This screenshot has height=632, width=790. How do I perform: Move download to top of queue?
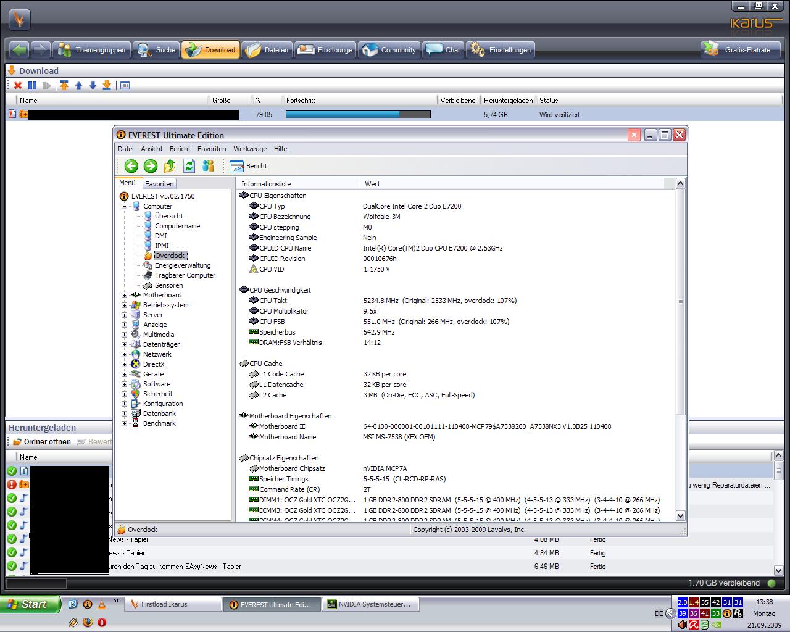[64, 86]
